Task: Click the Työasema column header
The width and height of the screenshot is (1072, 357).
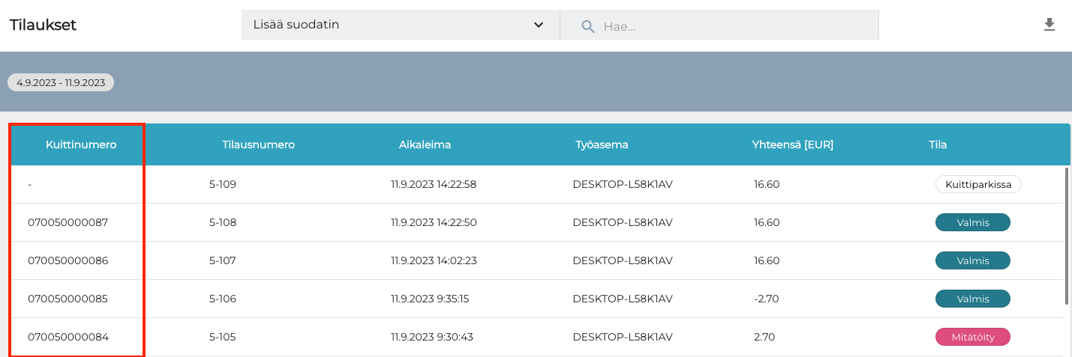Action: click(602, 144)
